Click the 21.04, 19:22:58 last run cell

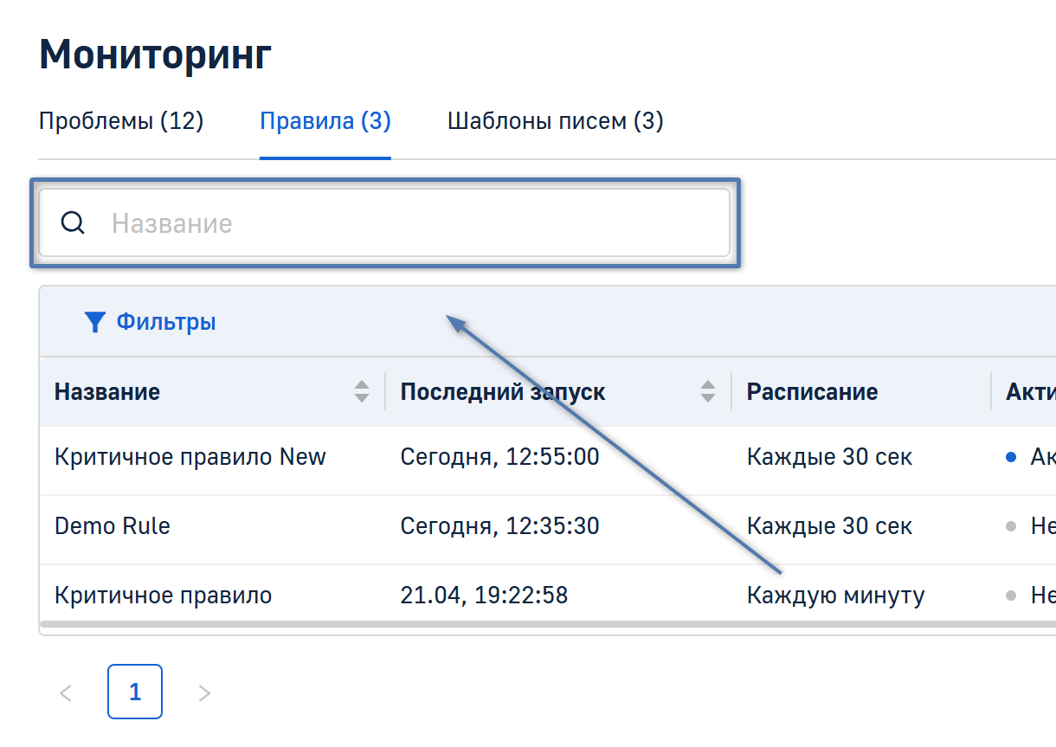point(484,596)
